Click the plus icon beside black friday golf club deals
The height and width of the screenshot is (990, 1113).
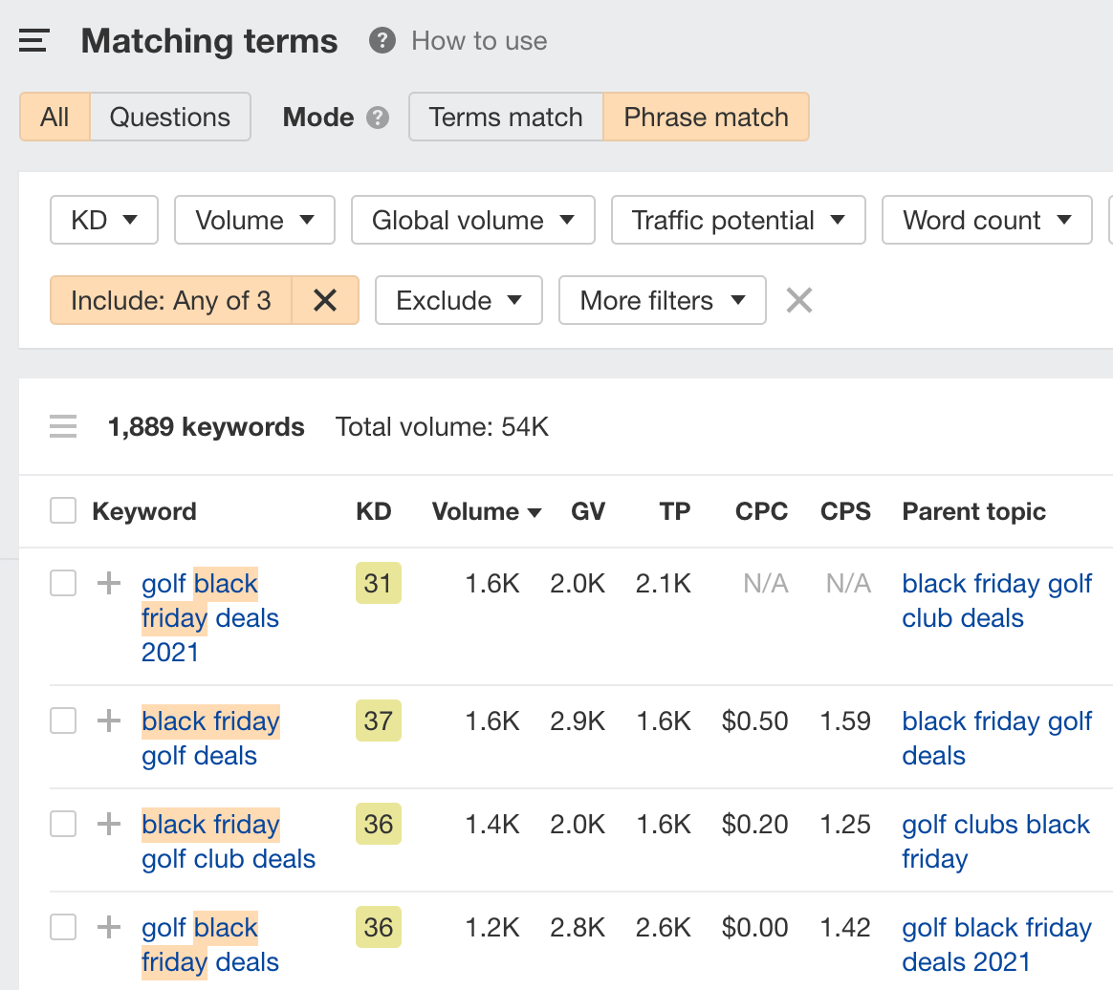coord(109,824)
